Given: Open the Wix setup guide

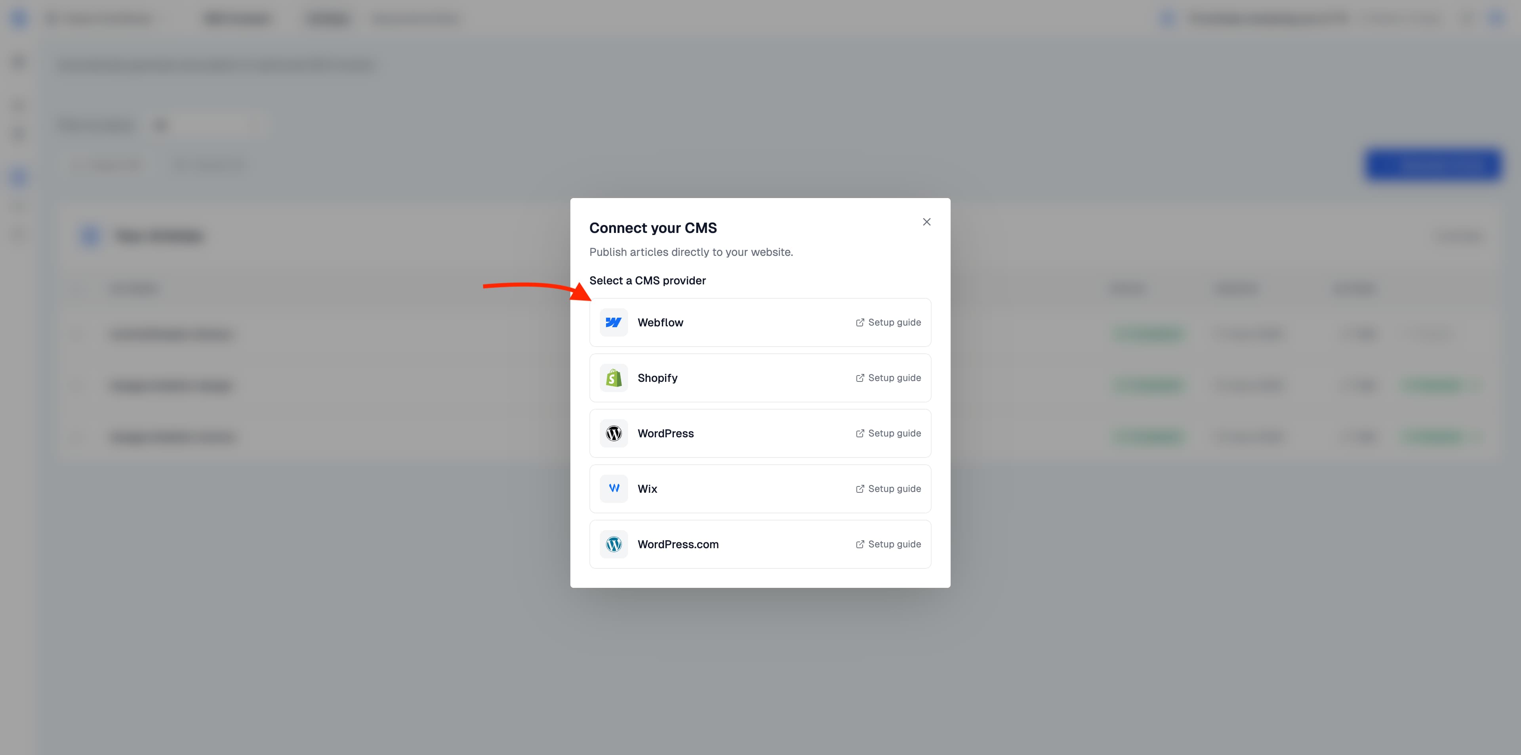Looking at the screenshot, I should (888, 489).
